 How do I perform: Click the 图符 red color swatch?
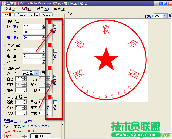tap(50, 68)
